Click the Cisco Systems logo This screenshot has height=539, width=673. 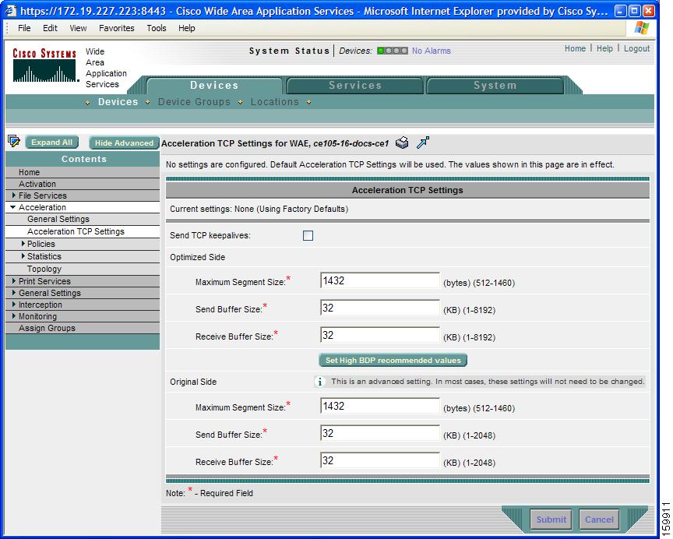[44, 65]
